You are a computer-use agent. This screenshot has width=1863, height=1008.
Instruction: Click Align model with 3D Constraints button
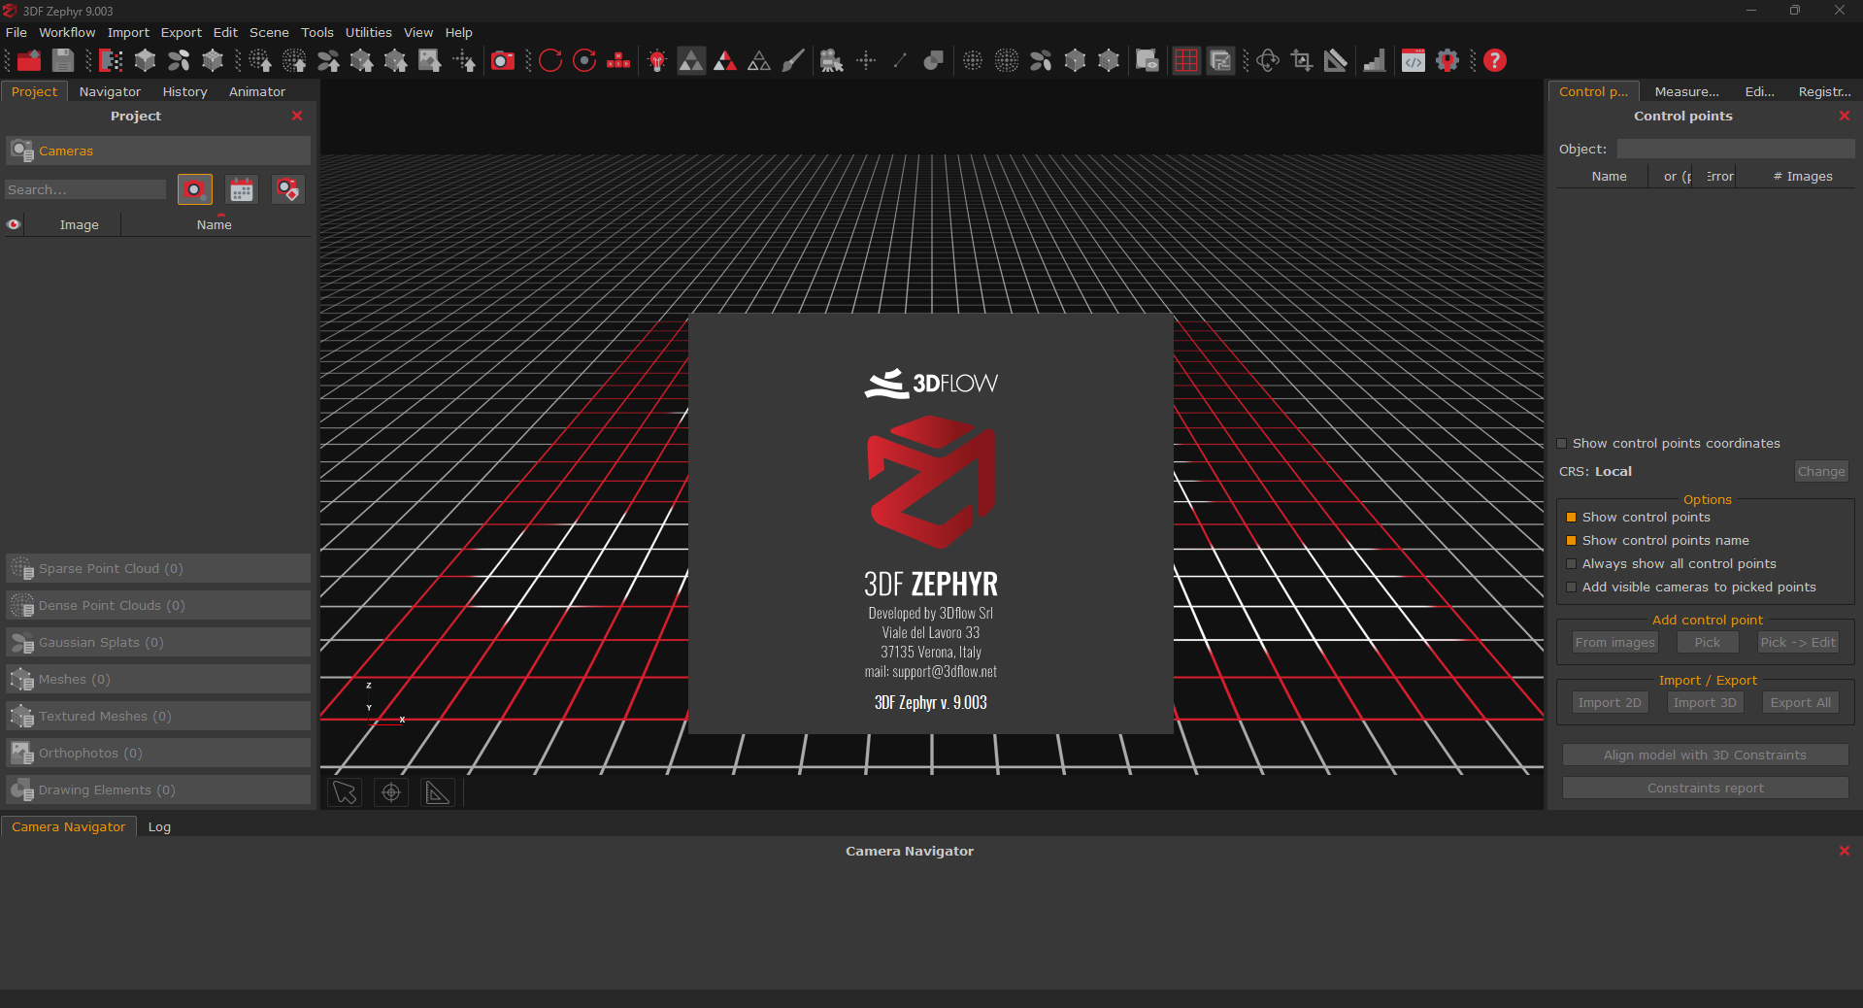tap(1705, 756)
